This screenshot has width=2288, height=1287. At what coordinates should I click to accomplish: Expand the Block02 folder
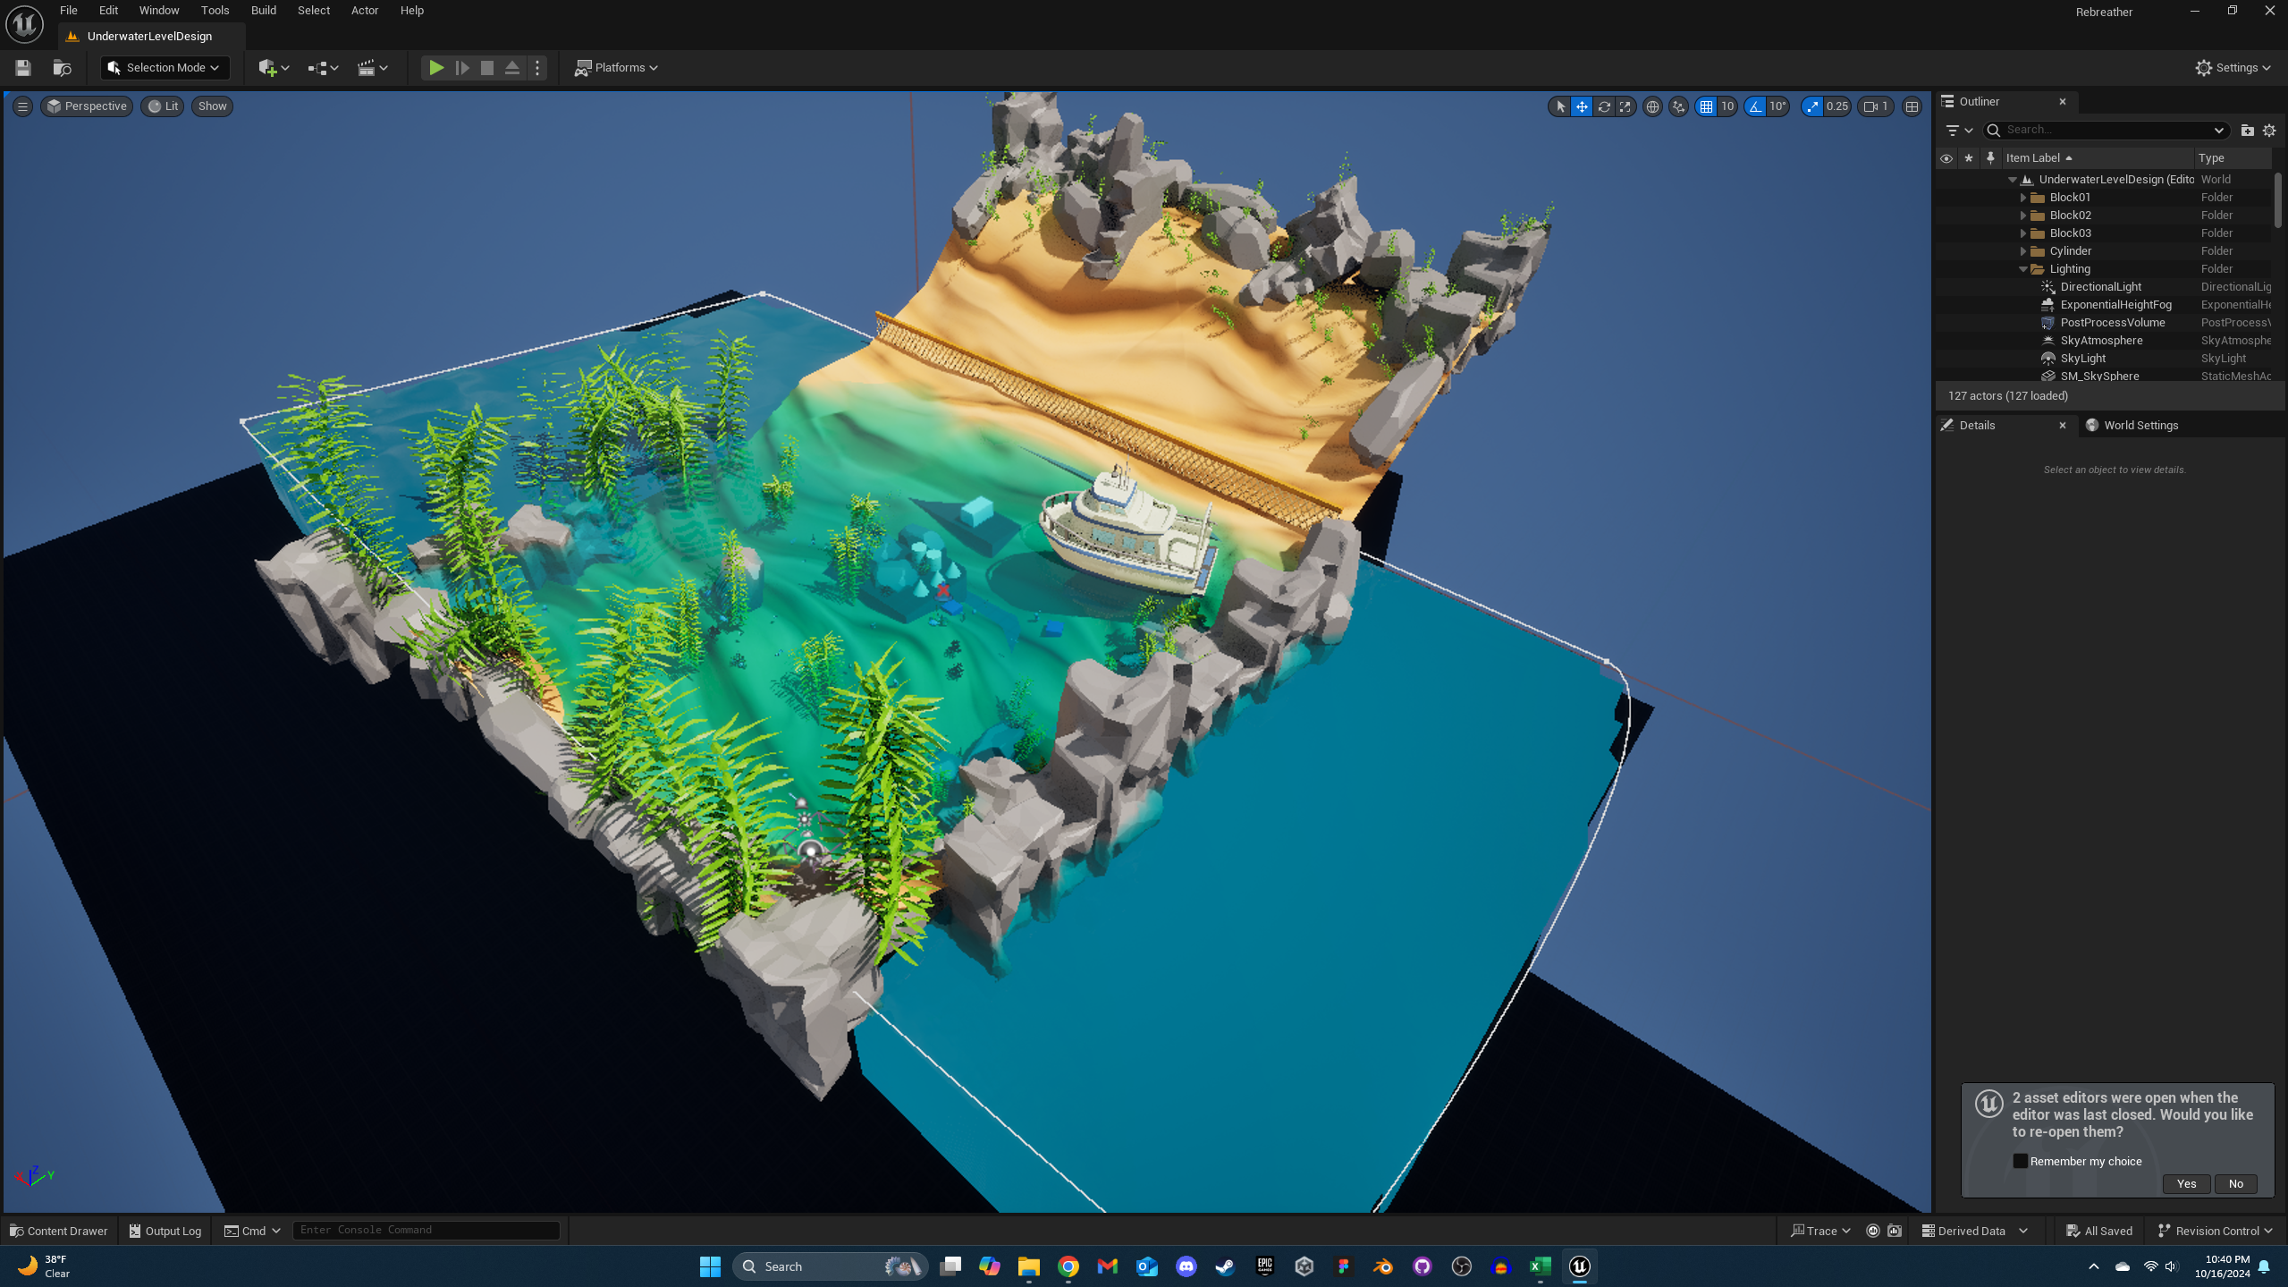[2023, 216]
